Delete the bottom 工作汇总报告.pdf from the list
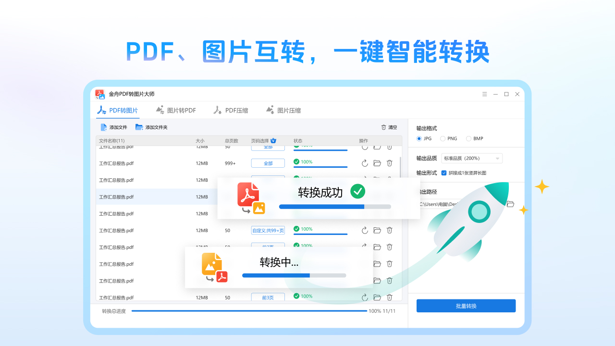Viewport: 615px width, 346px height. coord(389,297)
